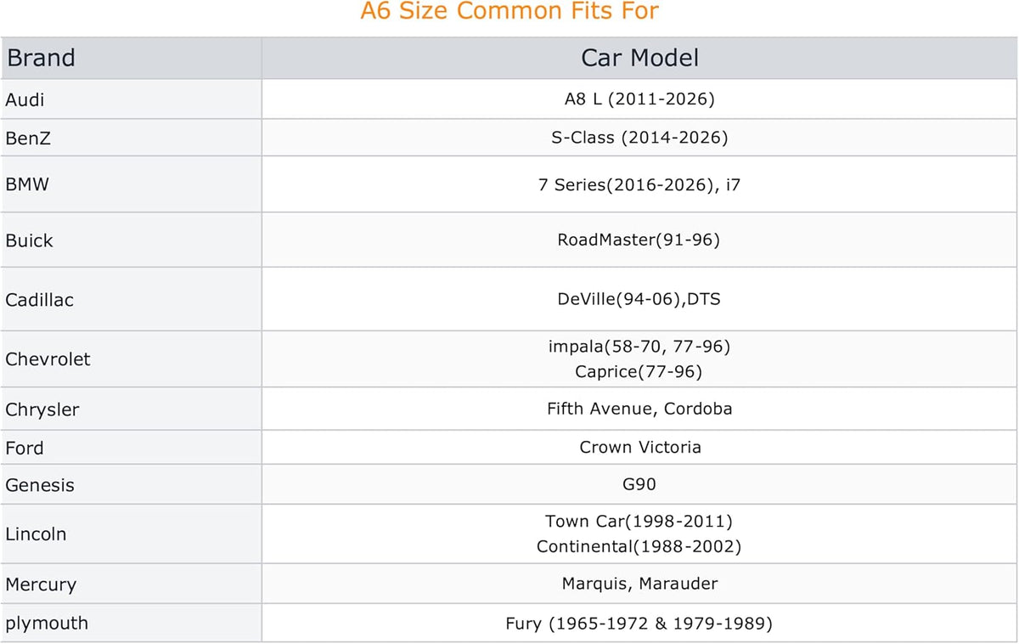Select the Genesis G90 model cell
This screenshot has height=644, width=1019.
pos(639,484)
